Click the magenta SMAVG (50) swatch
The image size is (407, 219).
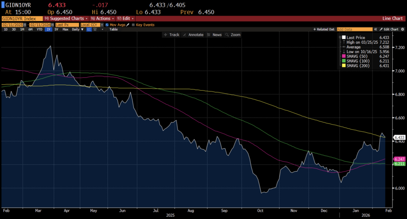coord(344,56)
